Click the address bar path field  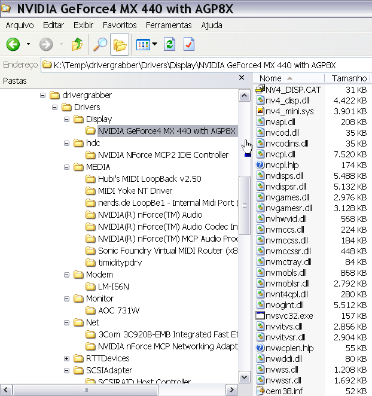(x=206, y=65)
